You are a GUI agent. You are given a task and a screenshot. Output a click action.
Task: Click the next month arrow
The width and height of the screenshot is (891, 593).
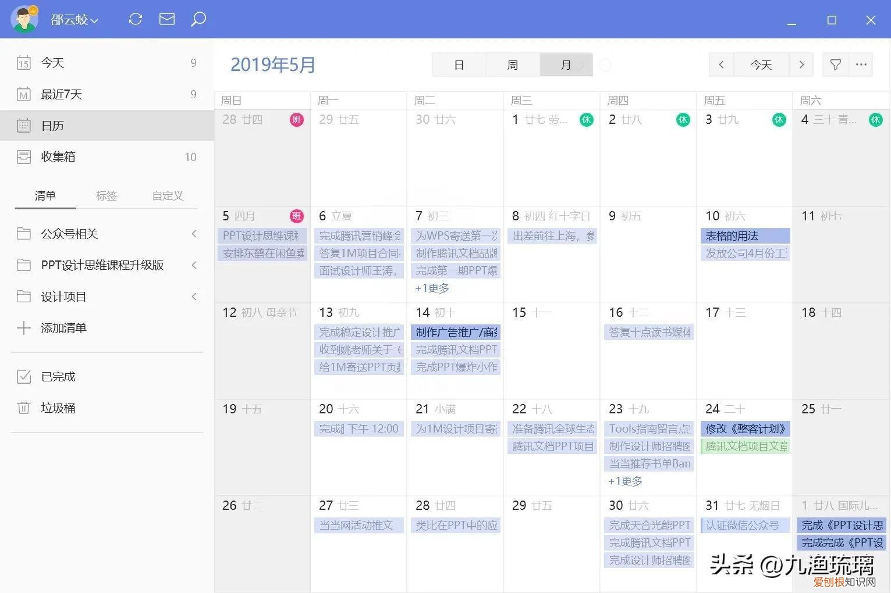[801, 65]
